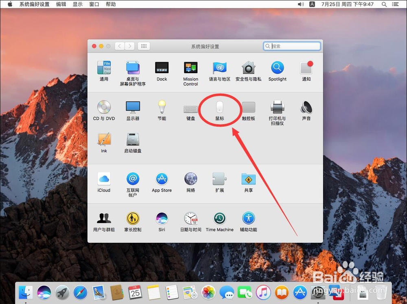Open the 帮助 menu
Viewport: 407px width, 304px height.
111,4
